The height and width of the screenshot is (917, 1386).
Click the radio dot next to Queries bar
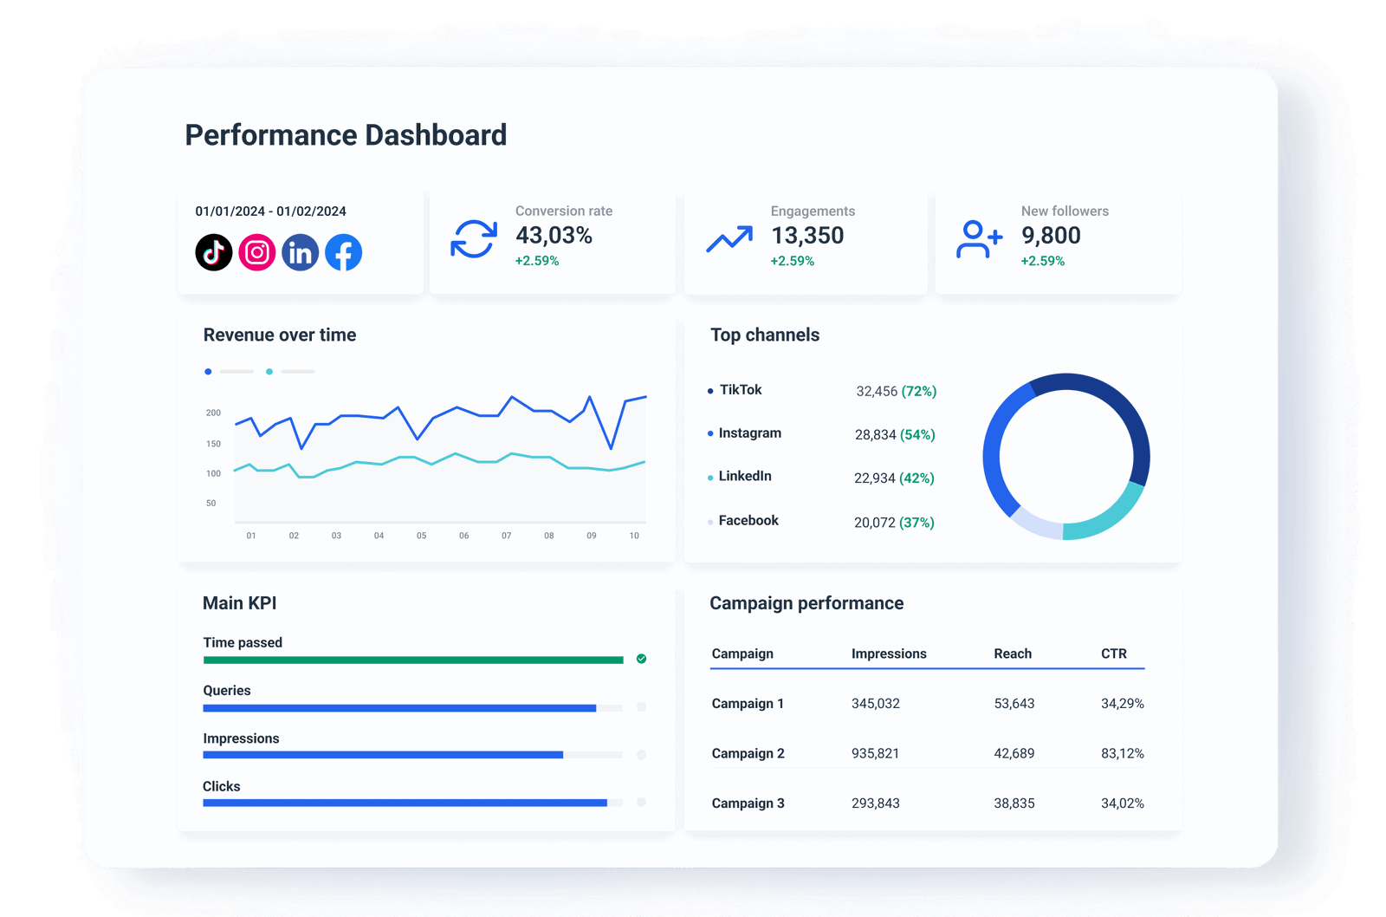coord(641,707)
